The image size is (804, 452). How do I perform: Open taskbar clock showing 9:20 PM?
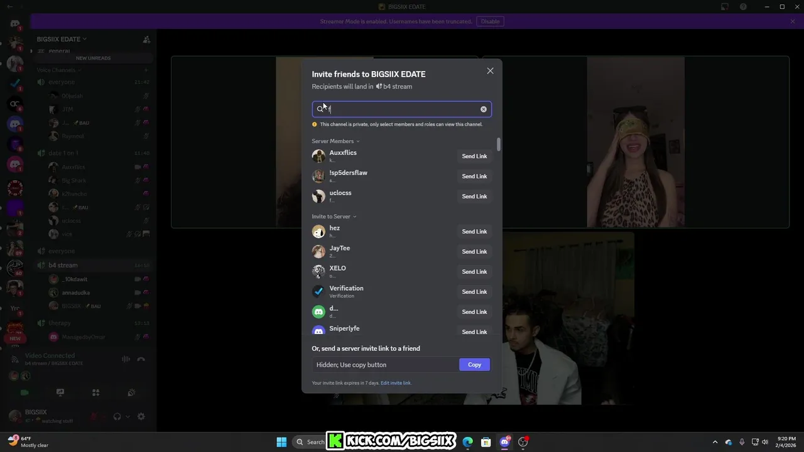pyautogui.click(x=786, y=442)
